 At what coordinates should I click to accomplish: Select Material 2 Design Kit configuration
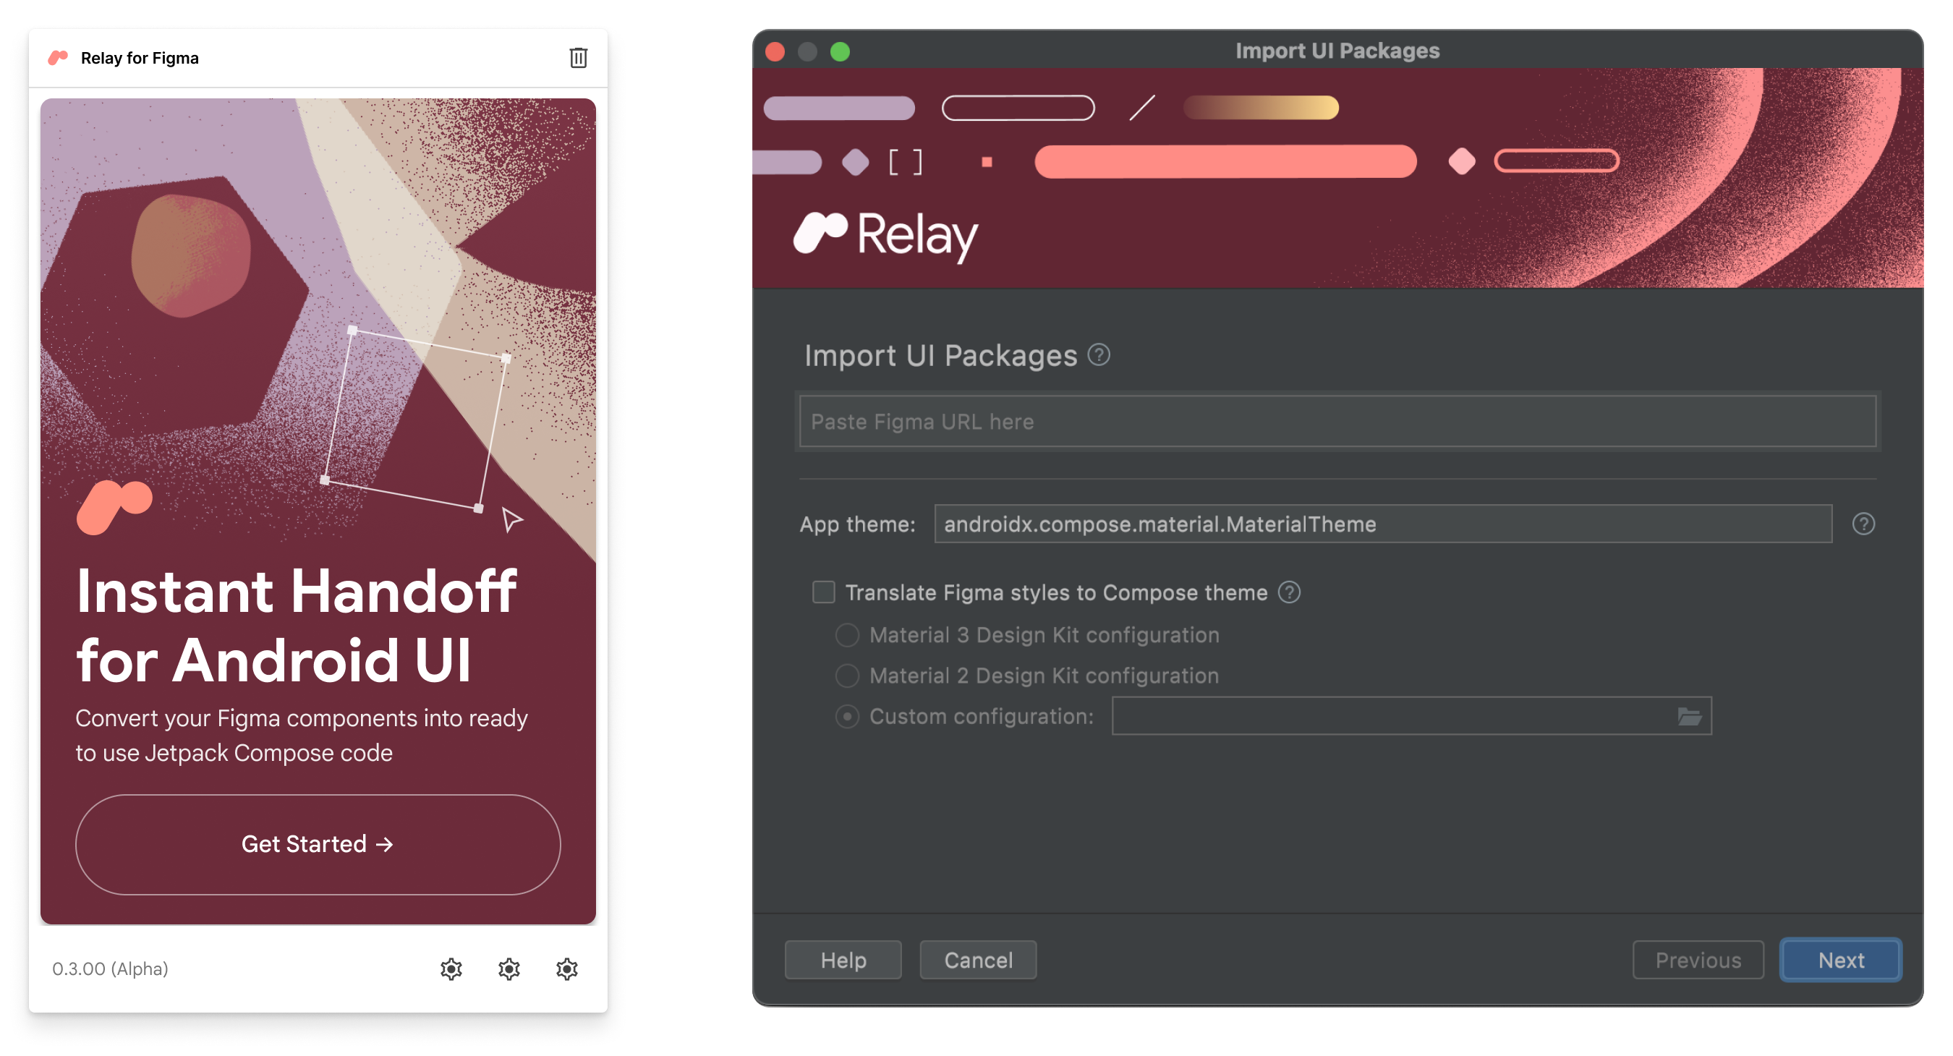pyautogui.click(x=846, y=673)
